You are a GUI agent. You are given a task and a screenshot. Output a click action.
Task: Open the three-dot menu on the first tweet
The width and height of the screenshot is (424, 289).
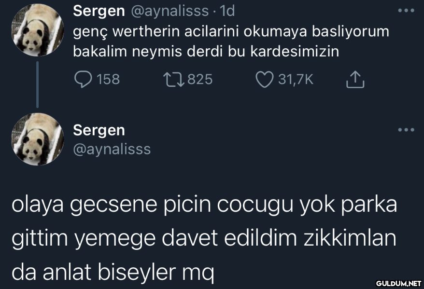tap(406, 11)
